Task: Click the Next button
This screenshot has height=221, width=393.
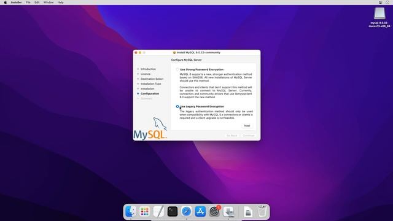Action: pyautogui.click(x=247, y=125)
